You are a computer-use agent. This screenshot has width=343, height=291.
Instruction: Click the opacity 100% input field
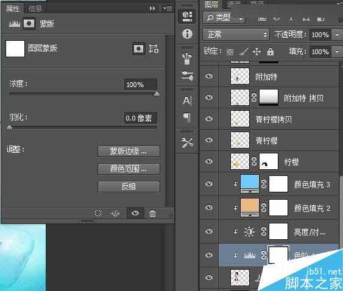[x=320, y=35]
